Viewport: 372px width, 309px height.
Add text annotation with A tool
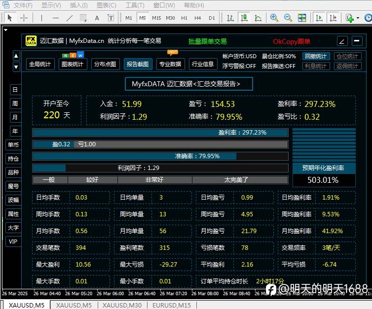coord(97,18)
